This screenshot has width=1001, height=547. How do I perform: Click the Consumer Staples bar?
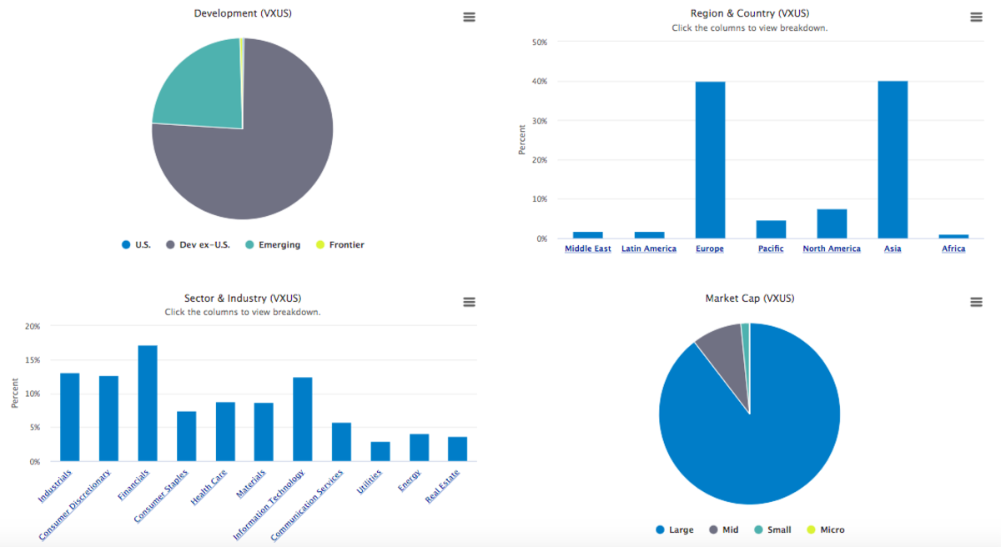click(x=186, y=436)
